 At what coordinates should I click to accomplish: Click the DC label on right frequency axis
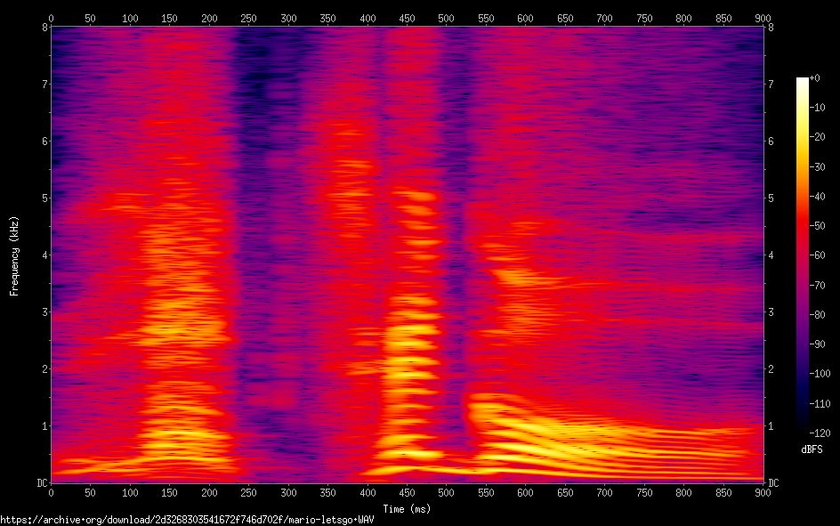(x=773, y=482)
